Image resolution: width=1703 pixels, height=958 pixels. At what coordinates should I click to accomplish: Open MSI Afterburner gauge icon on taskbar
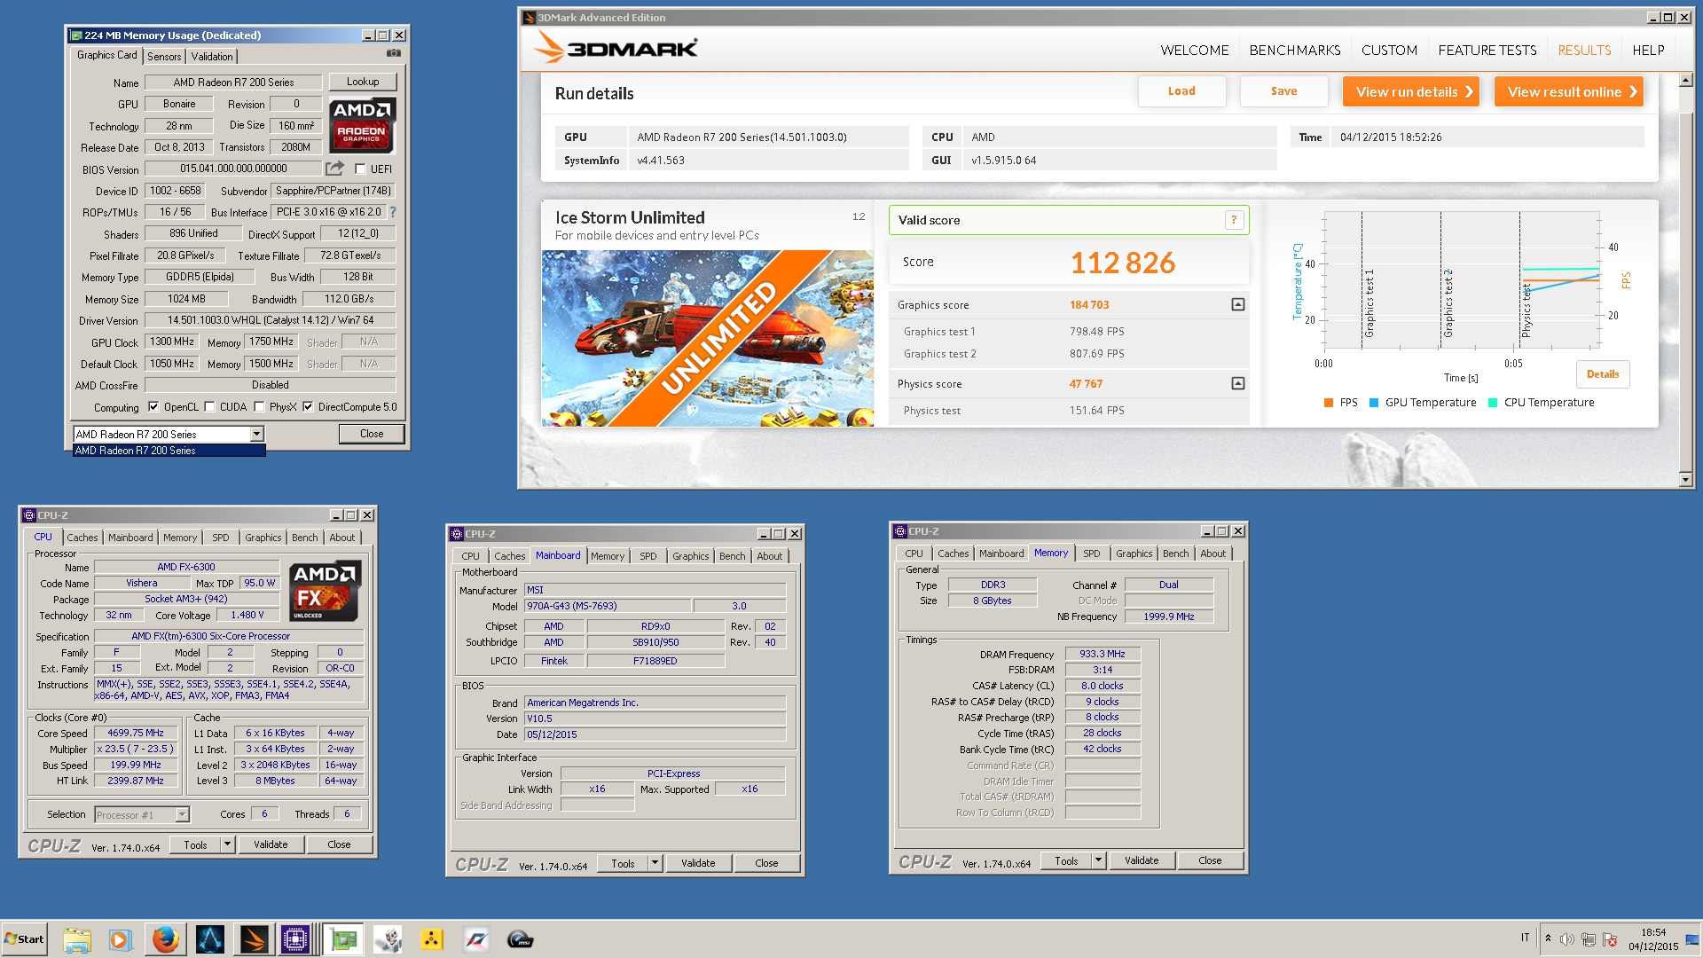pos(521,939)
